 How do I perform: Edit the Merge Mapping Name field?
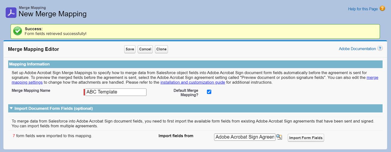[x=116, y=92]
